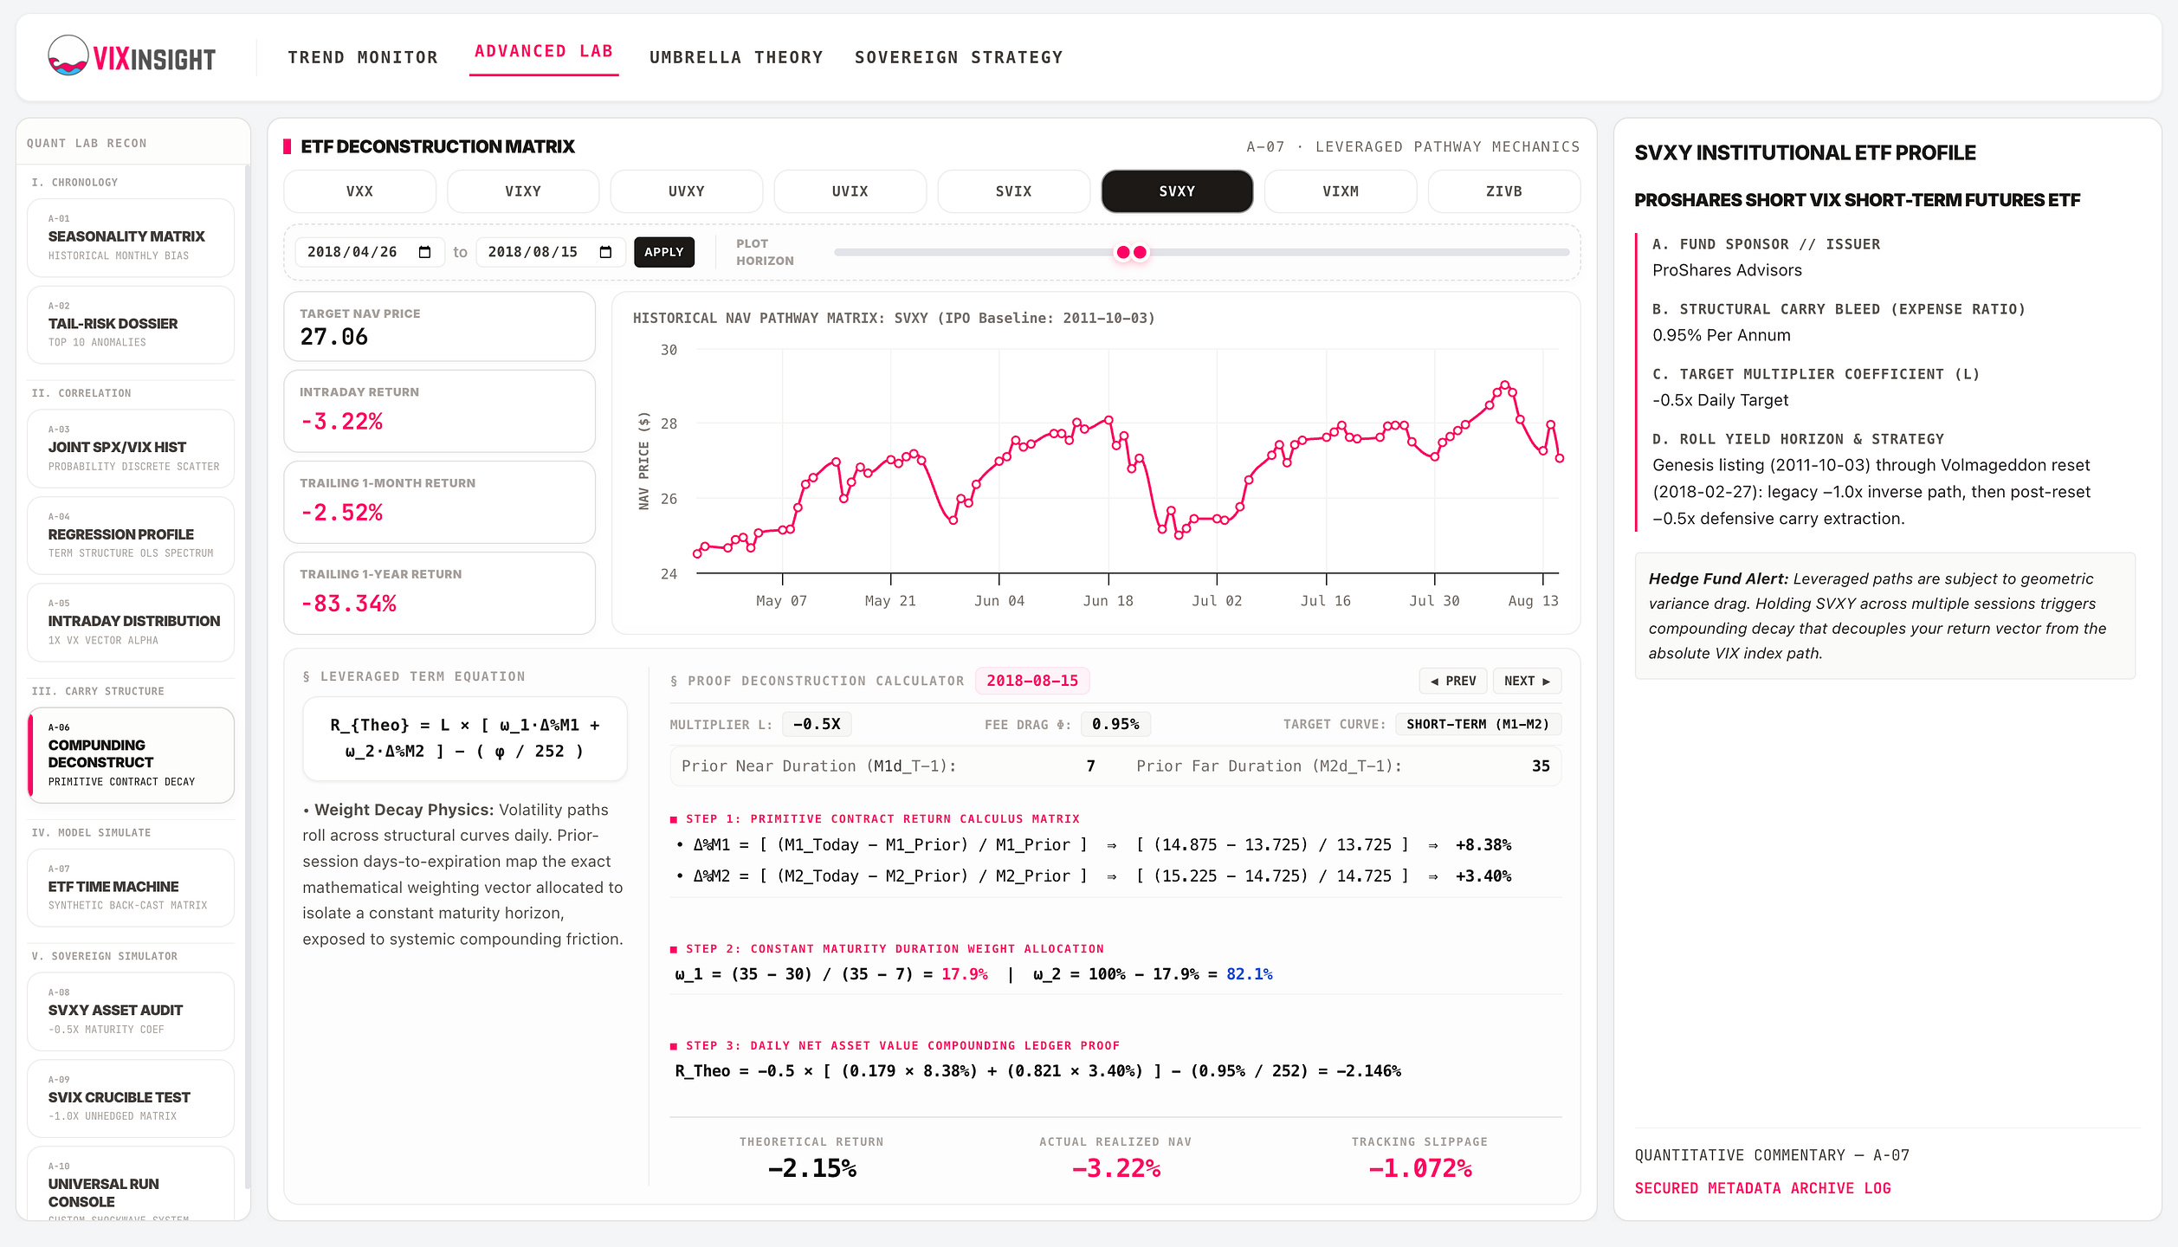Screen dimensions: 2178x1247
Task: Switch to the ZIVB ETF
Action: click(x=1504, y=191)
